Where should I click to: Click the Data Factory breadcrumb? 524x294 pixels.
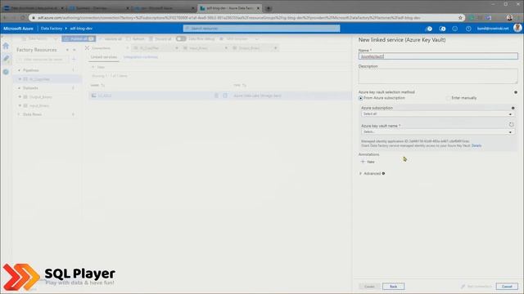51,29
